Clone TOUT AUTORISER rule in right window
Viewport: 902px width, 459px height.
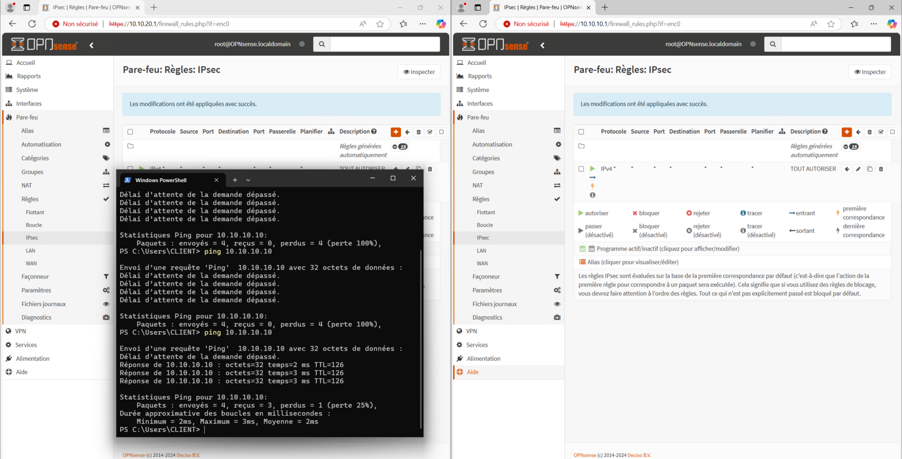pyautogui.click(x=869, y=169)
